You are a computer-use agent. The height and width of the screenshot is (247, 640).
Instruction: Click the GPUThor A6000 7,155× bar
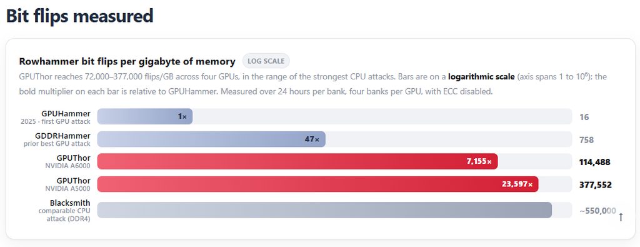coord(297,161)
